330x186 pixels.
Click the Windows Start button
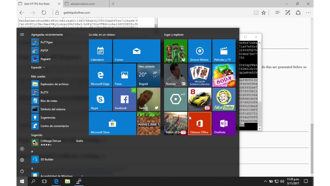point(22,181)
